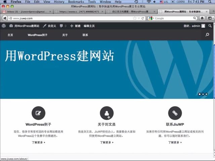215x161 pixels.
Task: Open the 联系 navigation item
Action: coord(85,35)
